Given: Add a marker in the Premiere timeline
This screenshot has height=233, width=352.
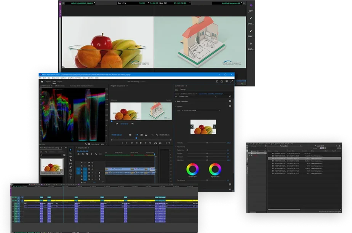Looking at the screenshot, I should 91,154.
